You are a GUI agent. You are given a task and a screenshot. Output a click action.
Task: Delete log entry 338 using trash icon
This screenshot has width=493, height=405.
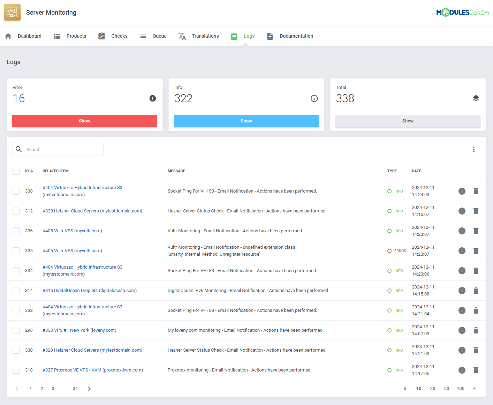pyautogui.click(x=476, y=191)
